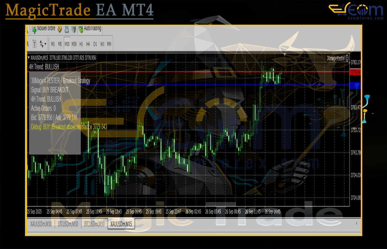Select the text label tool icon
Image resolution: width=387 pixels, height=249 pixels.
35,44
